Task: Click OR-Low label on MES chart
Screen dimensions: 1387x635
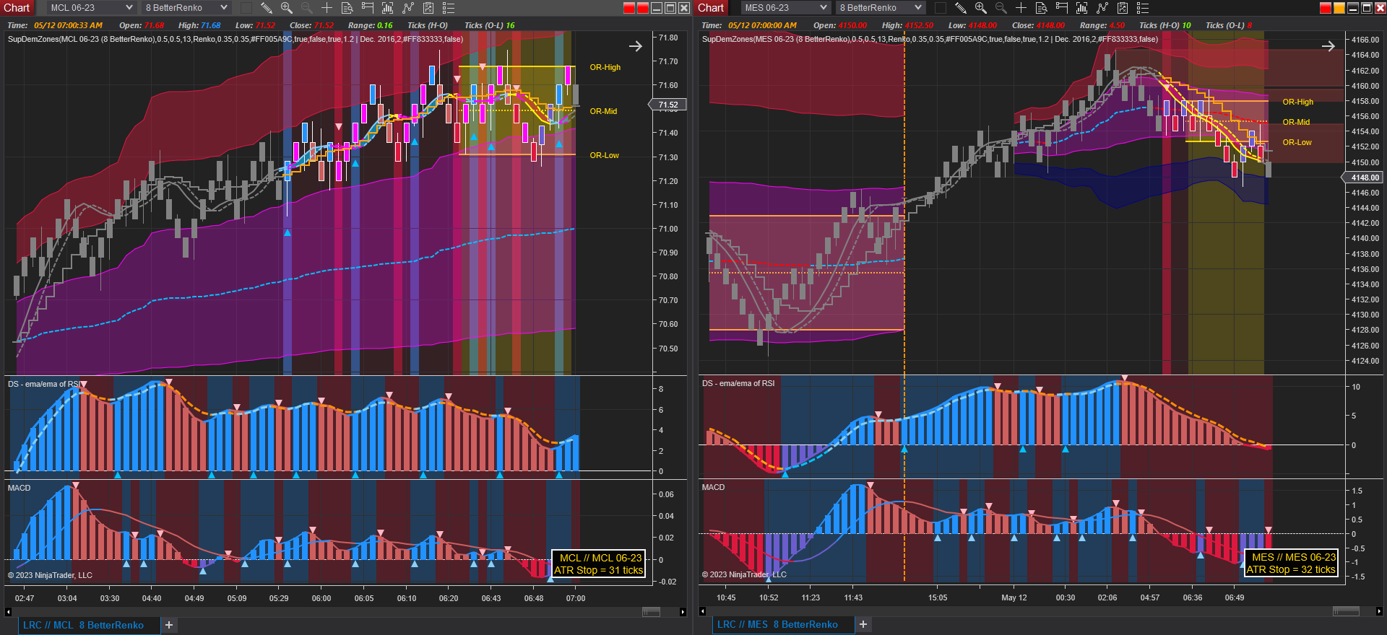Action: point(1297,142)
